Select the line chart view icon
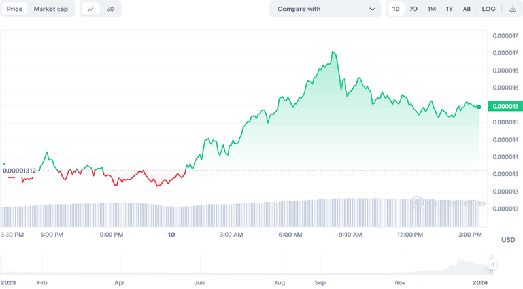 click(91, 9)
